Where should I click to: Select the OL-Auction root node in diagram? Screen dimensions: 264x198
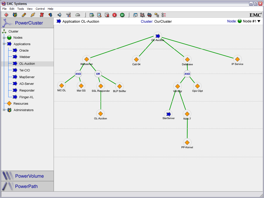158,36
